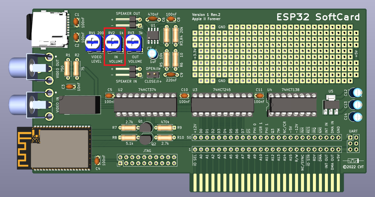This screenshot has width=375, height=197.
Task: Select transistor Q1
Action: tap(146, 127)
